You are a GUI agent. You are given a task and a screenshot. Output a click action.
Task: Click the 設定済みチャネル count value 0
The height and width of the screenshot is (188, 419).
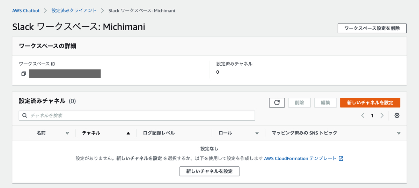pyautogui.click(x=218, y=72)
